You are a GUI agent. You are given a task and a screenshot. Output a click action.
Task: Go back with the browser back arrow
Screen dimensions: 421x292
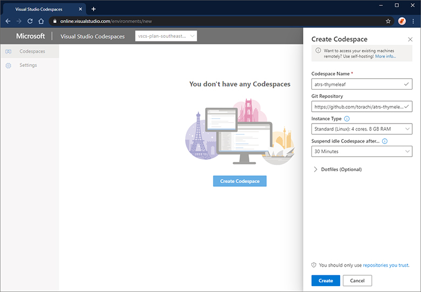pyautogui.click(x=8, y=21)
